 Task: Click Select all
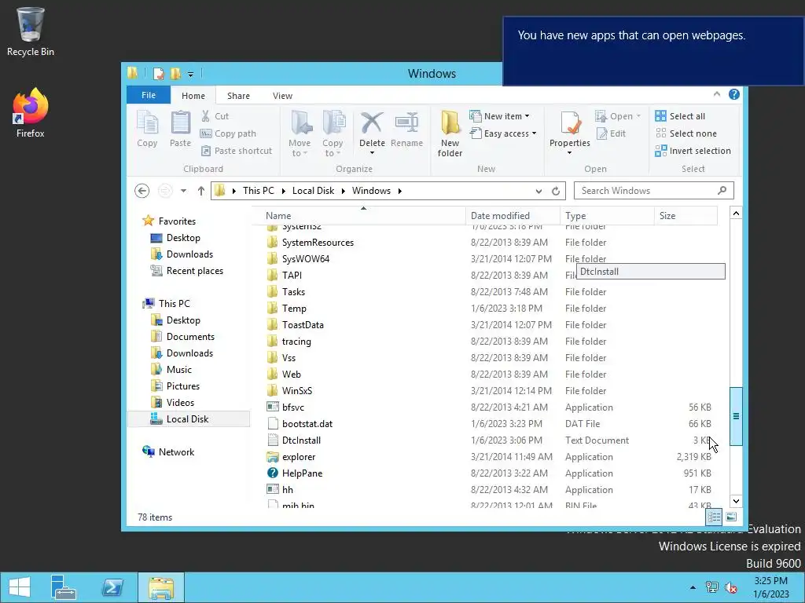pyautogui.click(x=680, y=116)
